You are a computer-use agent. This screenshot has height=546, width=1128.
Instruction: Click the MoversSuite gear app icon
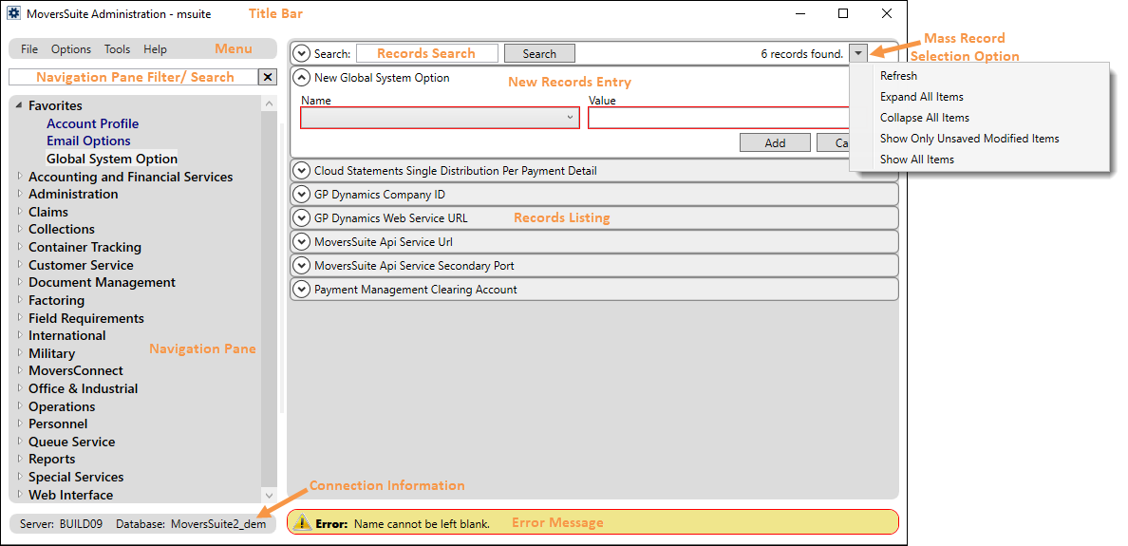pos(13,13)
